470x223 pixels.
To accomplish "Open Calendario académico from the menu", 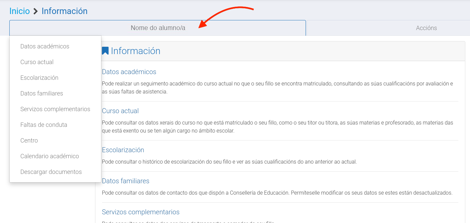I will 50,156.
